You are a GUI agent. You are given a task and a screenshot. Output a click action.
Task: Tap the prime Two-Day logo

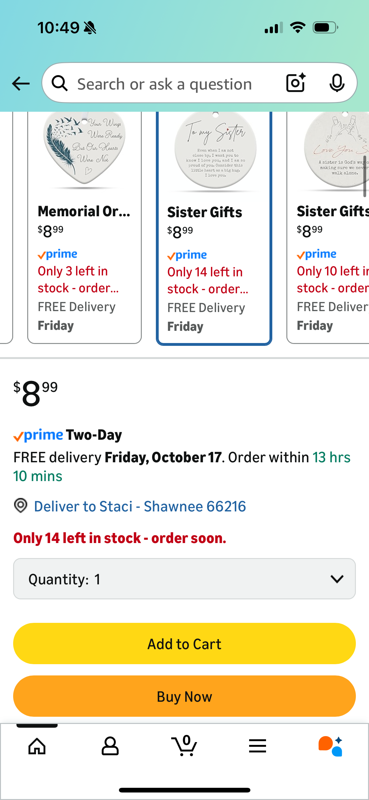[x=68, y=435]
